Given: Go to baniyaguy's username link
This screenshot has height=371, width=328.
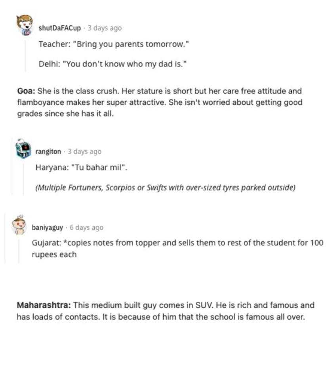Looking at the screenshot, I should pyautogui.click(x=48, y=227).
